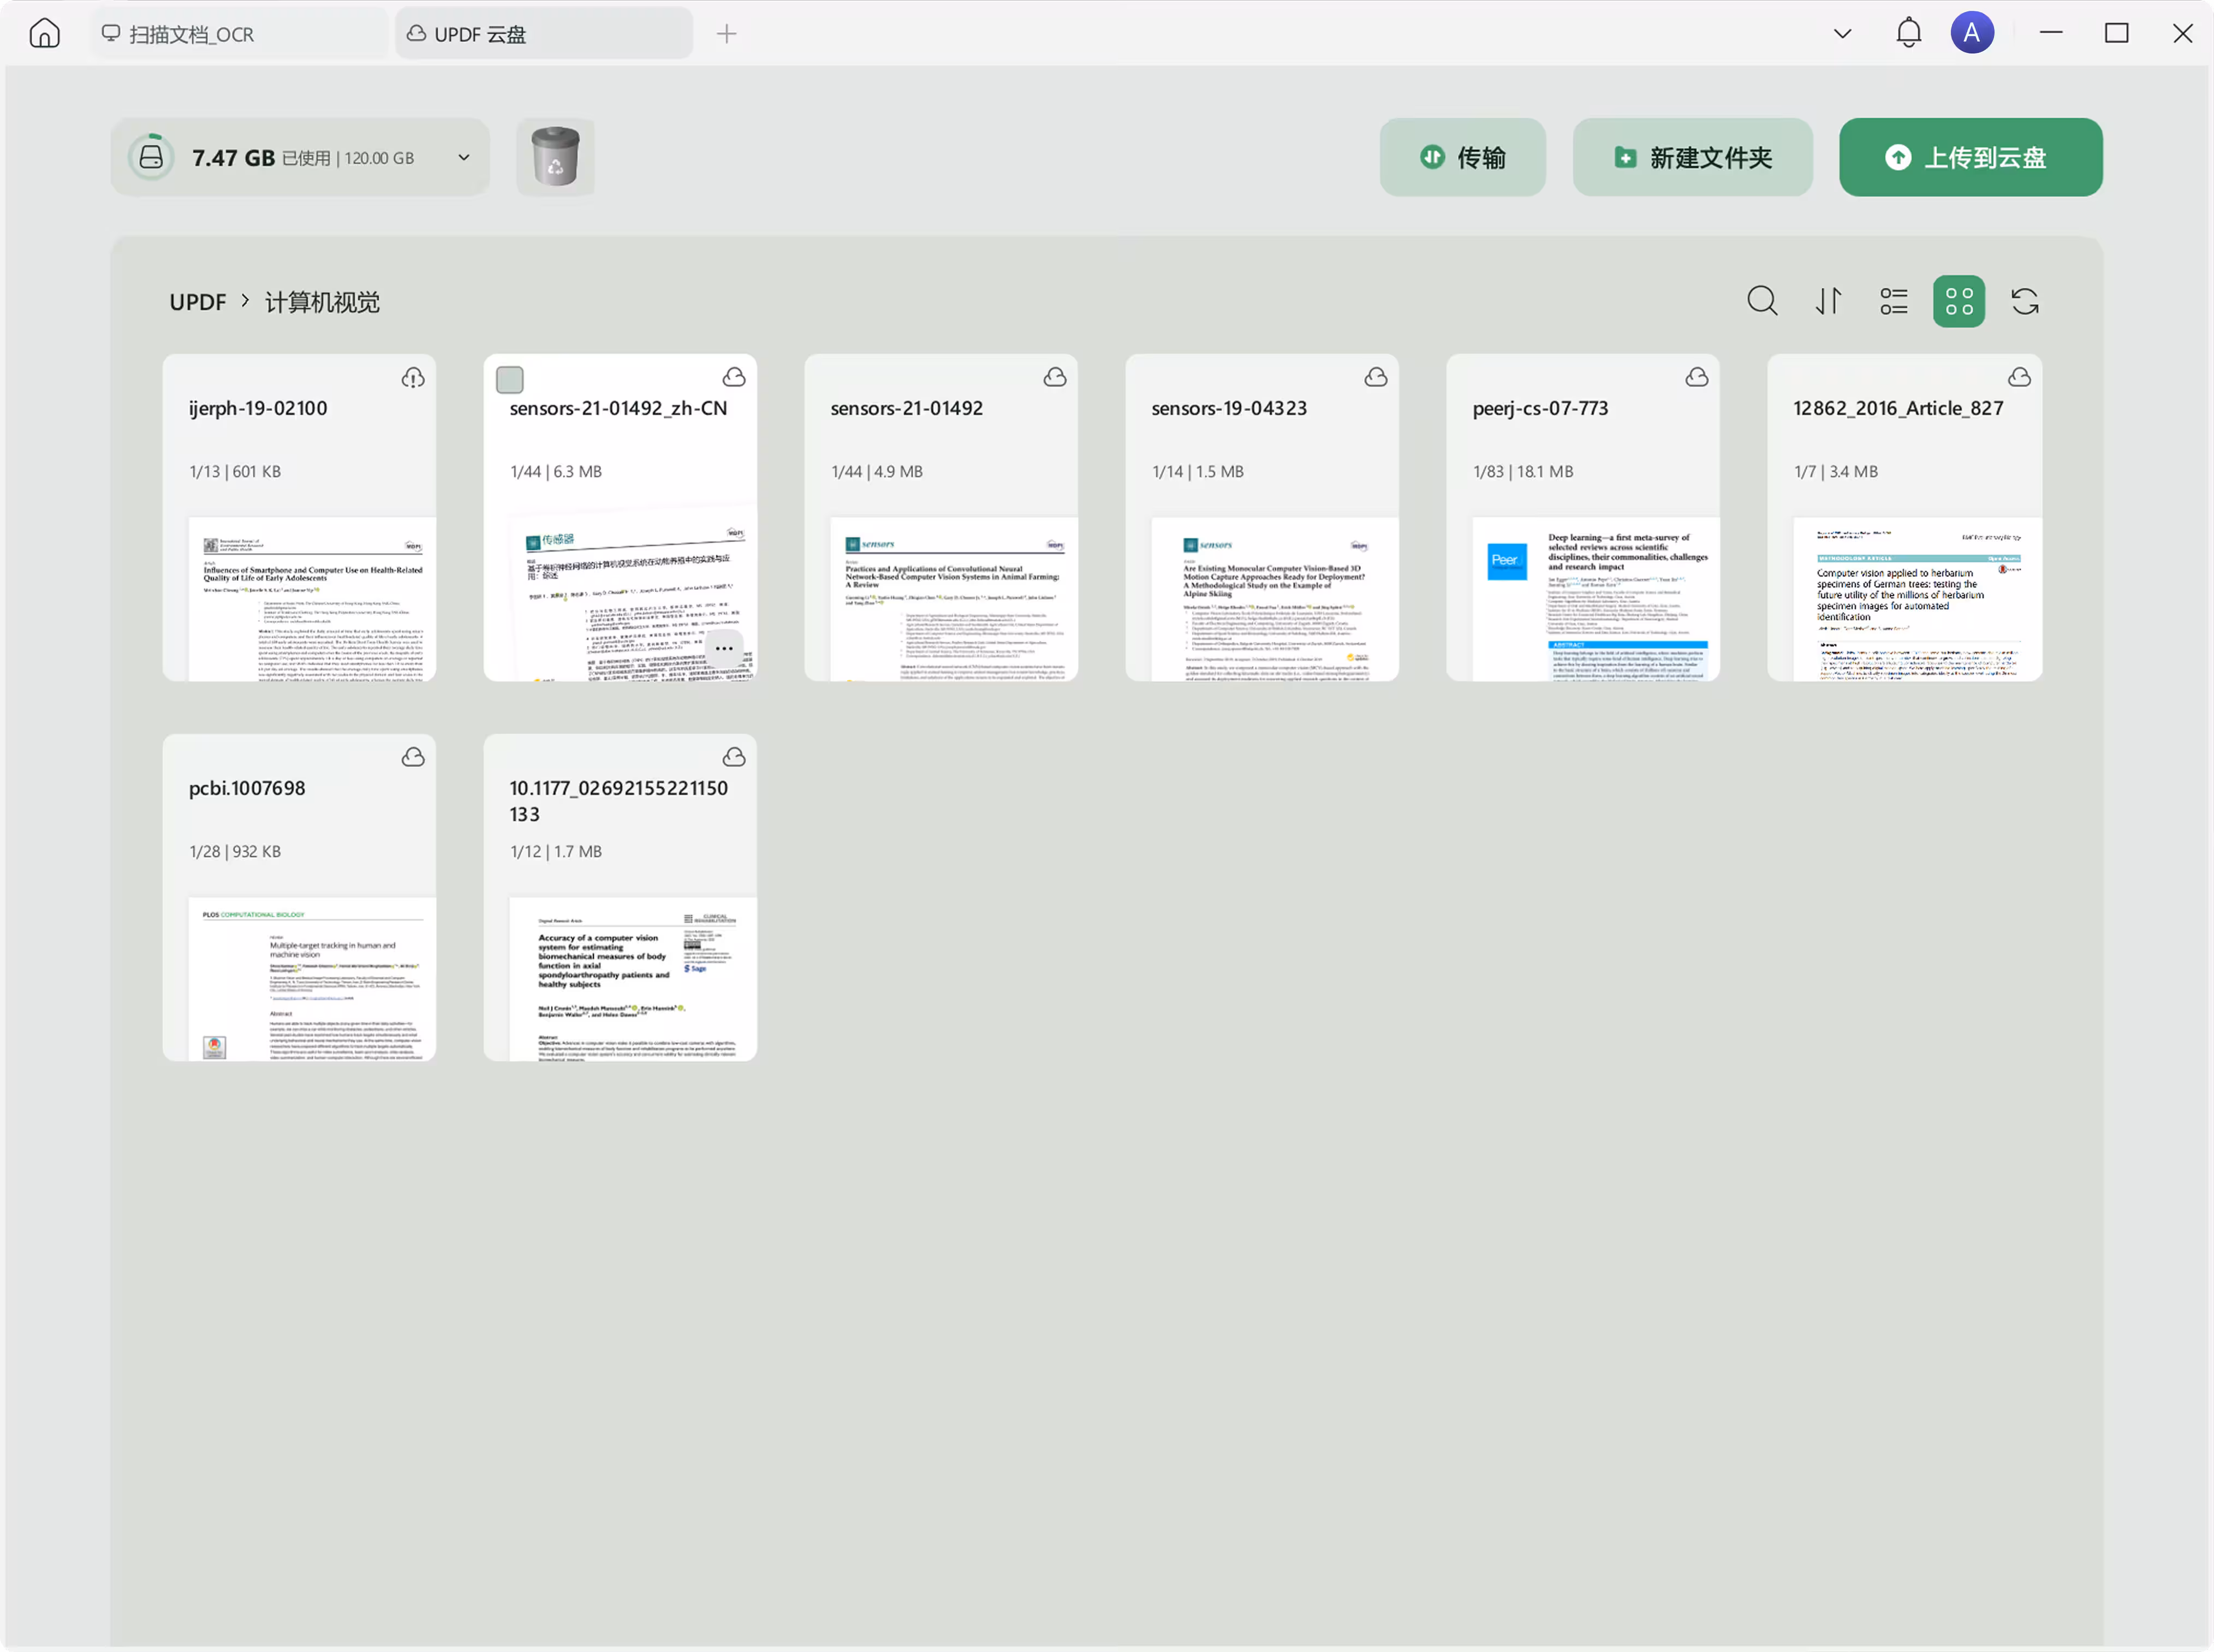Click the notification bell icon
The image size is (2214, 1652).
coord(1908,33)
